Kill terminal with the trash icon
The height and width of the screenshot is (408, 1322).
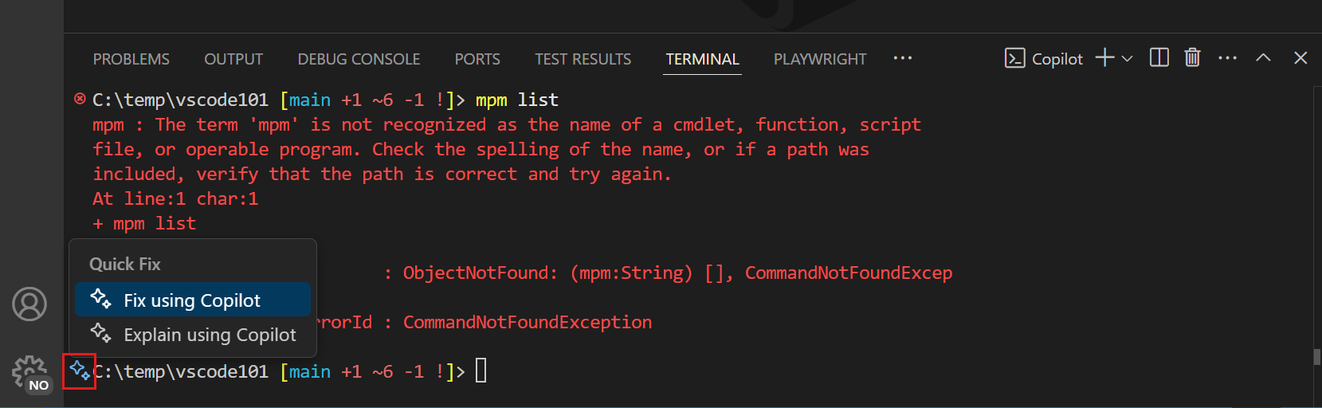click(1192, 58)
